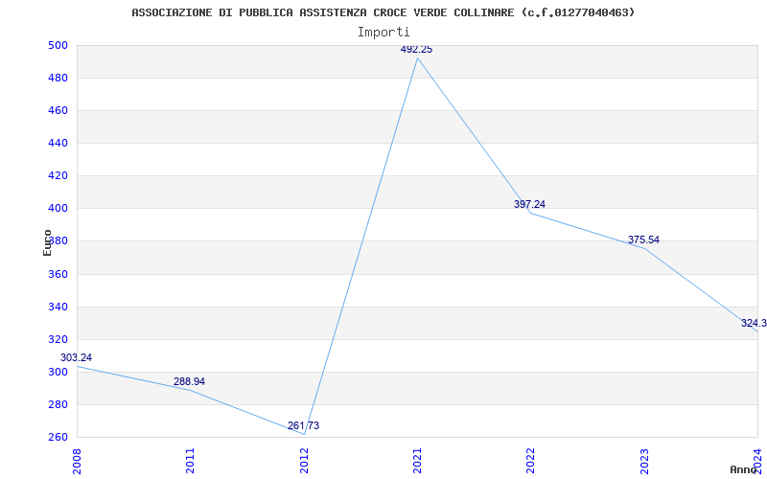Click the 300 y-axis tick label

point(57,372)
